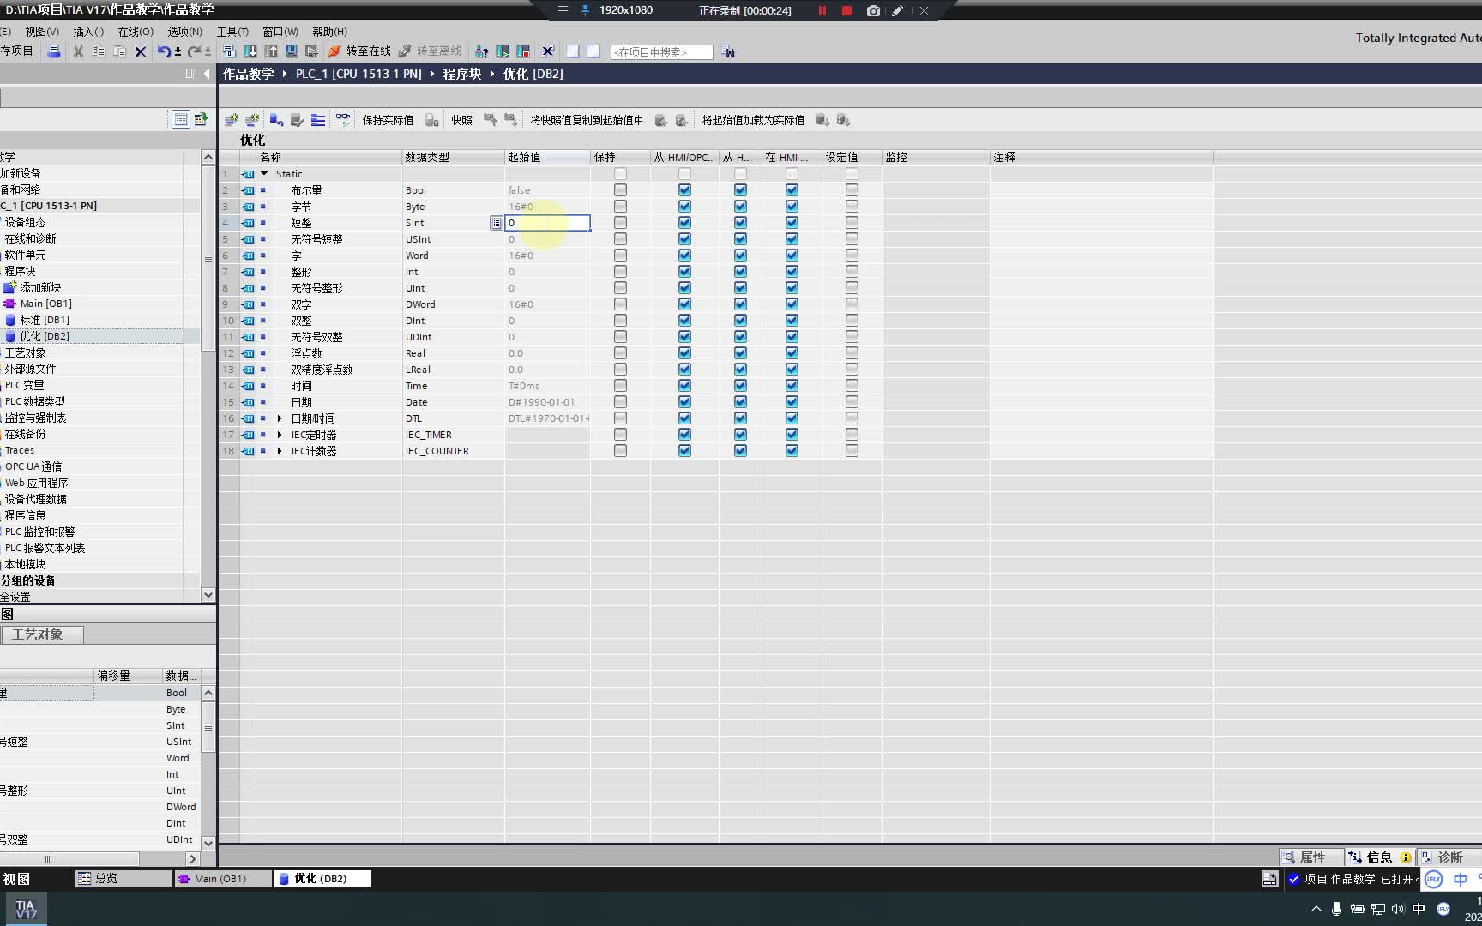Uncheck writable from HMI for 双字 row
The width and height of the screenshot is (1482, 926).
click(x=740, y=304)
